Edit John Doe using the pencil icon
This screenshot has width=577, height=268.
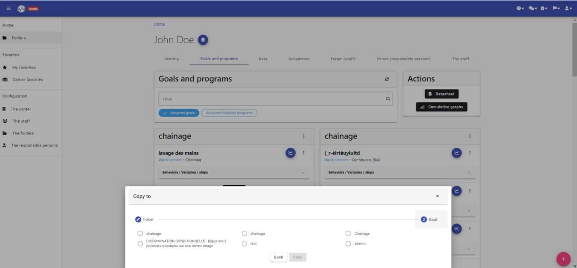point(203,40)
